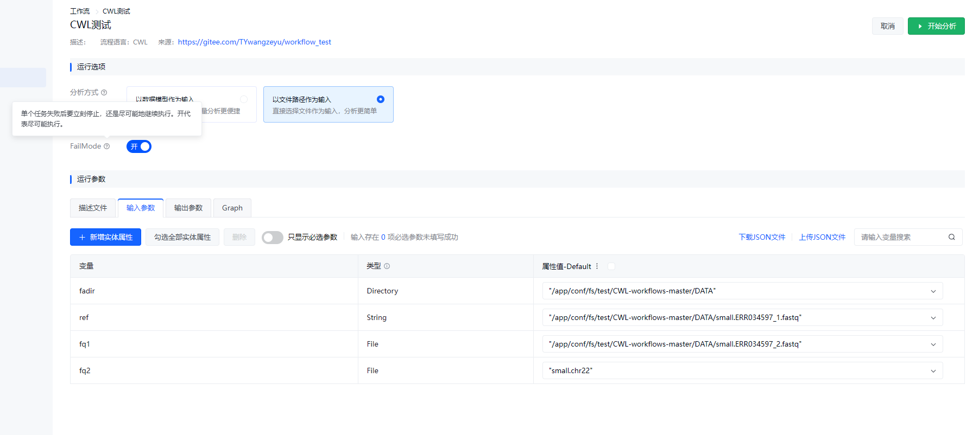Click the help icon next to 分析方式
Viewport: 979px width, 435px height.
tap(104, 93)
